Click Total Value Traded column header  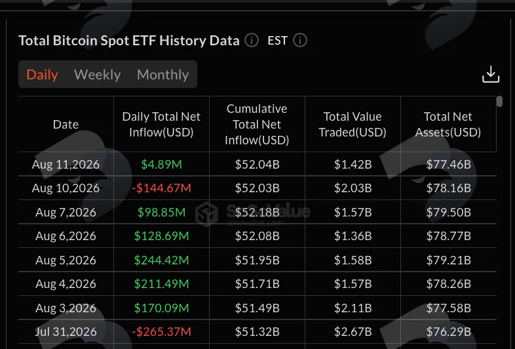(353, 125)
